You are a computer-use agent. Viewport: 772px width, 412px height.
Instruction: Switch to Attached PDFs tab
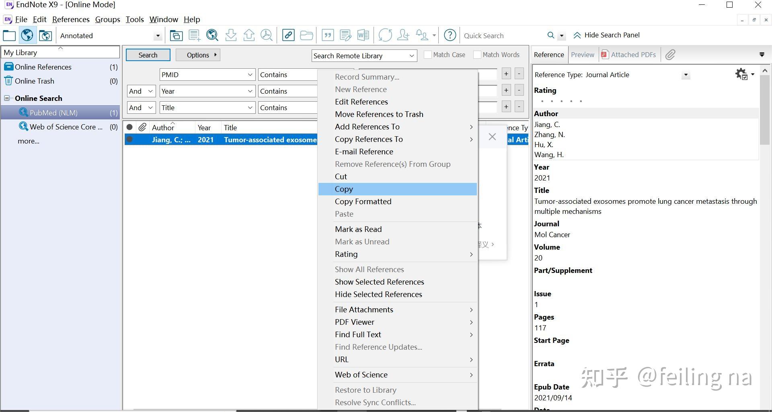coord(629,55)
